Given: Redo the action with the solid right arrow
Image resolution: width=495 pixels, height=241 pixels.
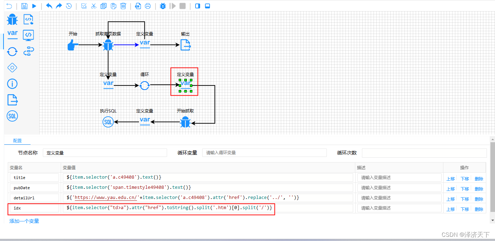Looking at the screenshot, I should tap(59, 6).
